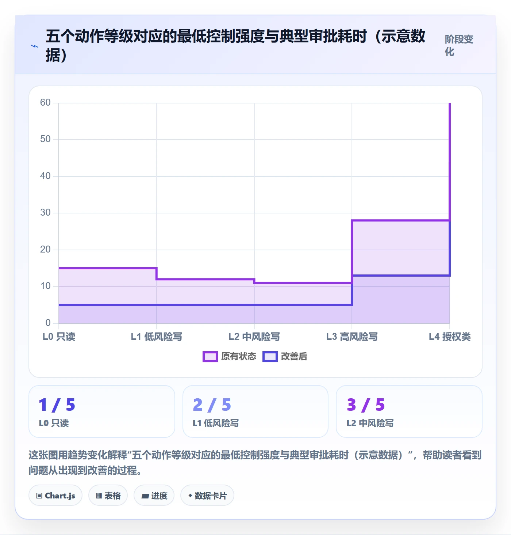
Task: Click the description paragraph below the cards
Action: tap(255, 462)
